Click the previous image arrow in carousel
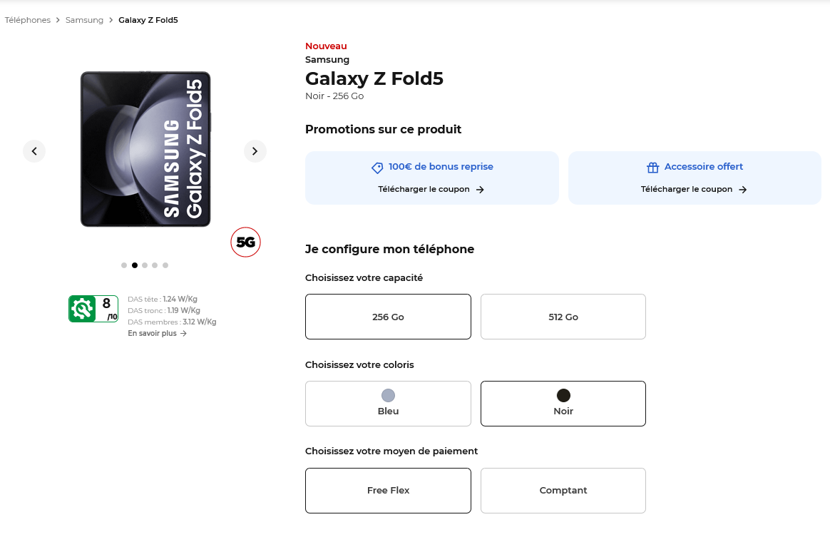This screenshot has width=830, height=542. tap(34, 151)
